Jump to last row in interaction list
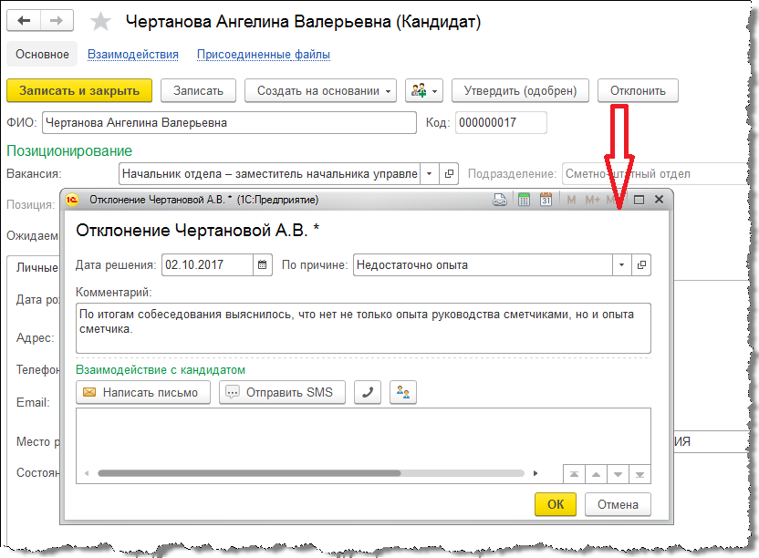 [639, 474]
